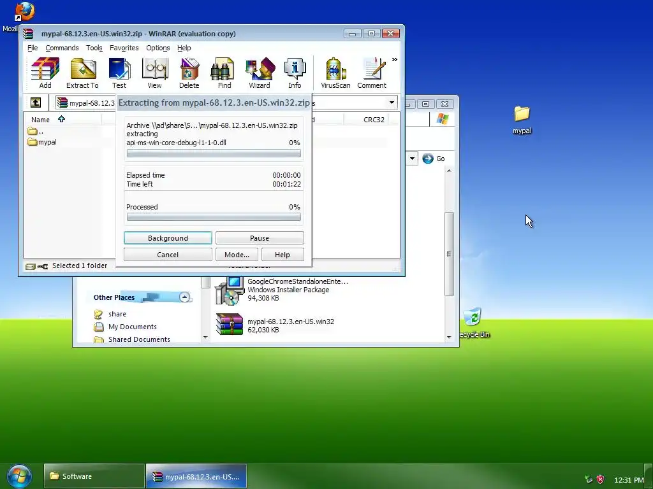Click the password key icon in status bar
This screenshot has width=653, height=489.
tap(43, 266)
